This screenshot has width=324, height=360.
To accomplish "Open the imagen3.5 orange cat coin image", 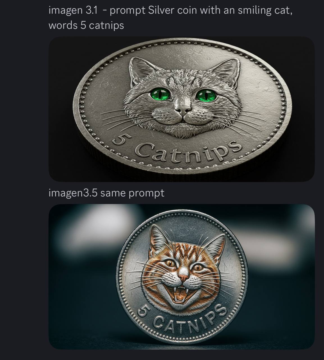I will pyautogui.click(x=181, y=277).
